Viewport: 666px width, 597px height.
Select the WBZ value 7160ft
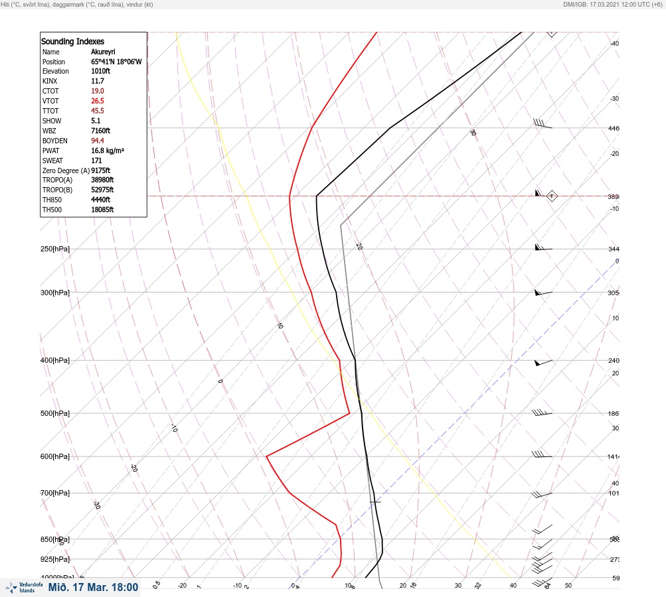pos(101,131)
